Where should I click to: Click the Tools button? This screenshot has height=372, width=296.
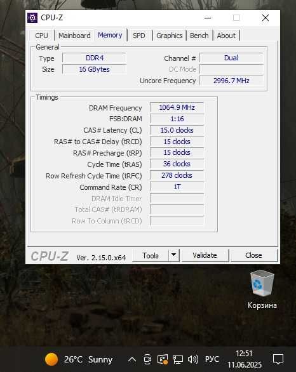pyautogui.click(x=151, y=256)
